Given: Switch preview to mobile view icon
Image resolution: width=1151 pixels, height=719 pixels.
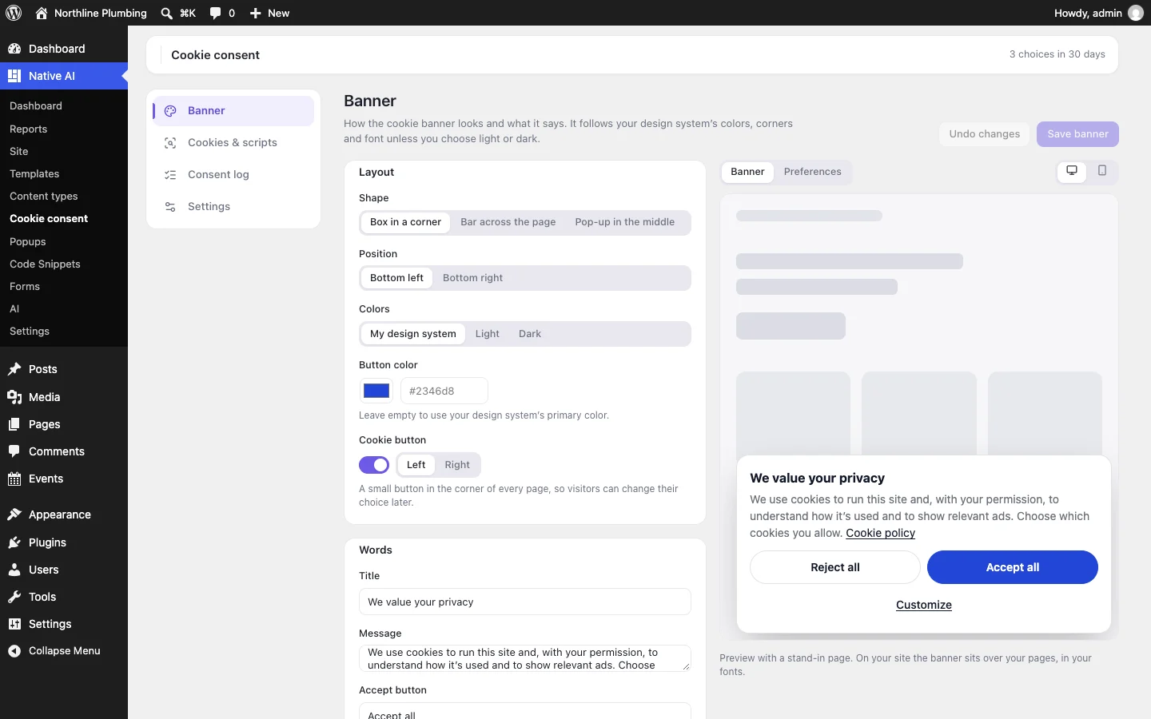Looking at the screenshot, I should (1102, 171).
